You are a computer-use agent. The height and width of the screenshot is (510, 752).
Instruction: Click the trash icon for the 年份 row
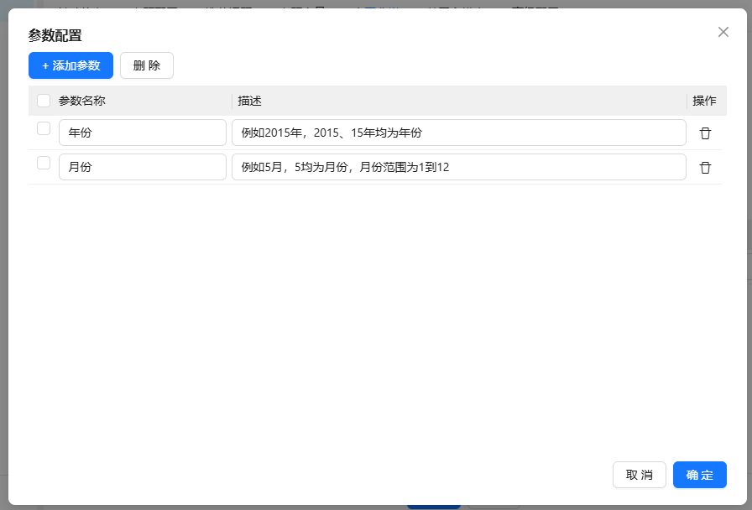(705, 133)
